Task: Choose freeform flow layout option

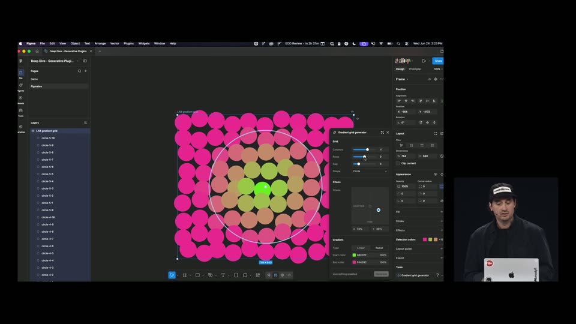Action: (401, 145)
